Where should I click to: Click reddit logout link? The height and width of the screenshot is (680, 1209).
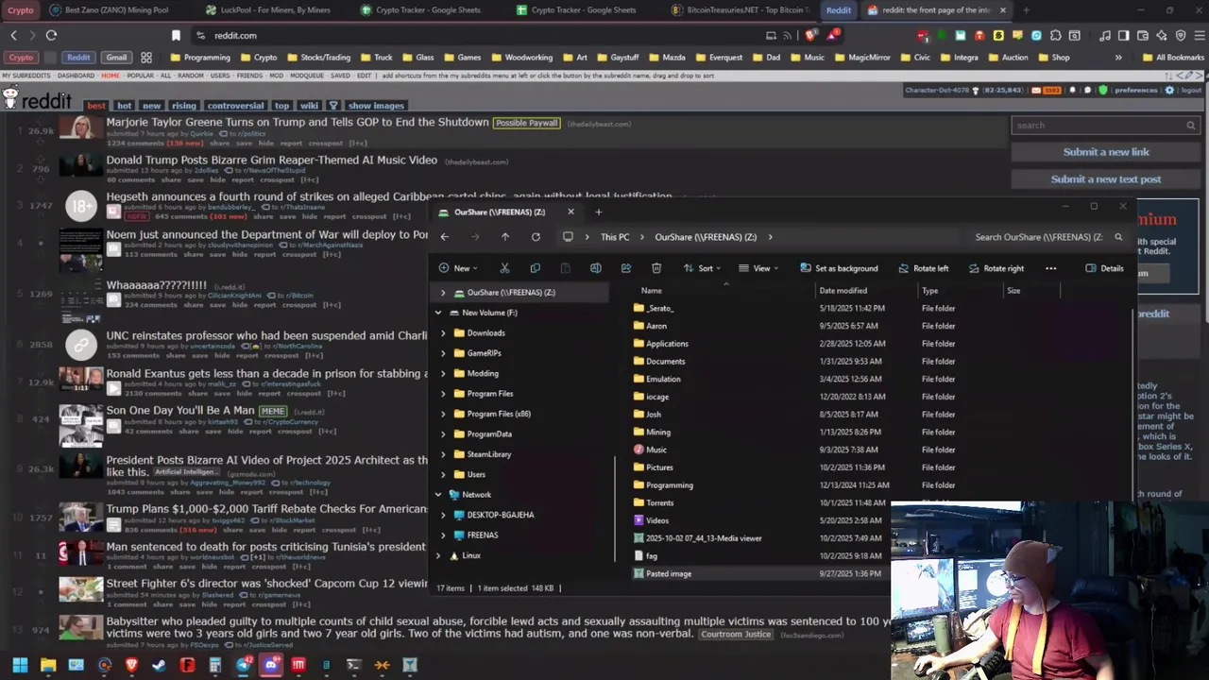(1191, 90)
